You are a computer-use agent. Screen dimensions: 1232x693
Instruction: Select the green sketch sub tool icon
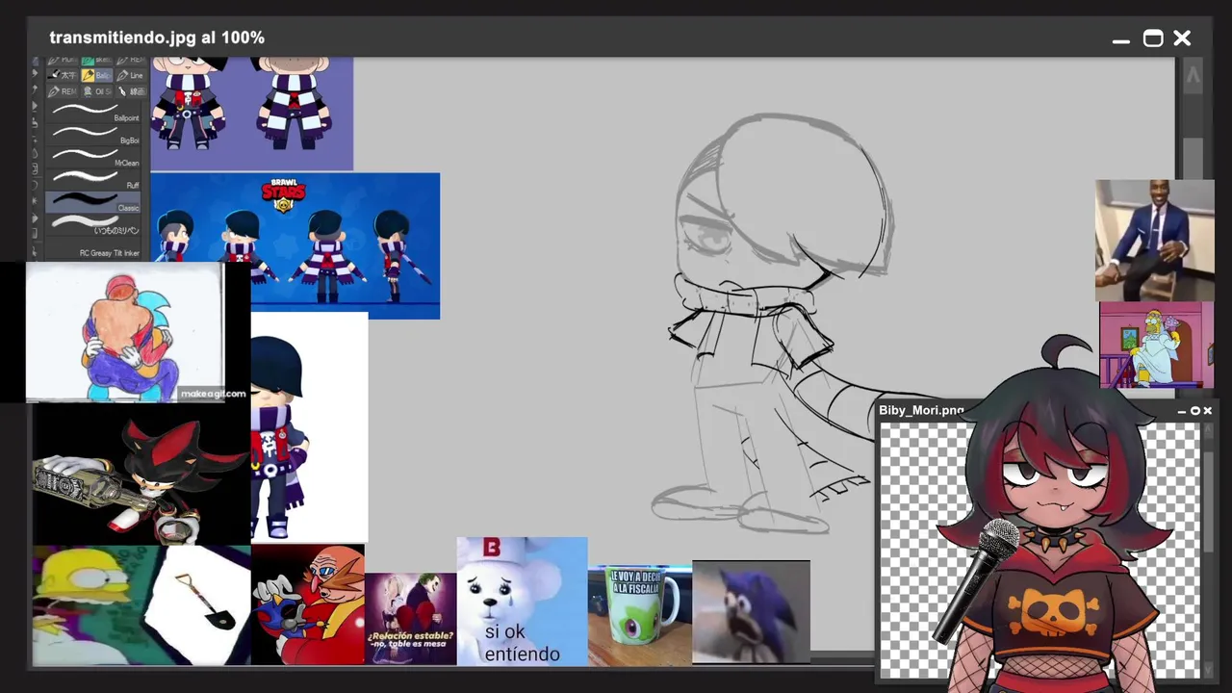[96, 61]
